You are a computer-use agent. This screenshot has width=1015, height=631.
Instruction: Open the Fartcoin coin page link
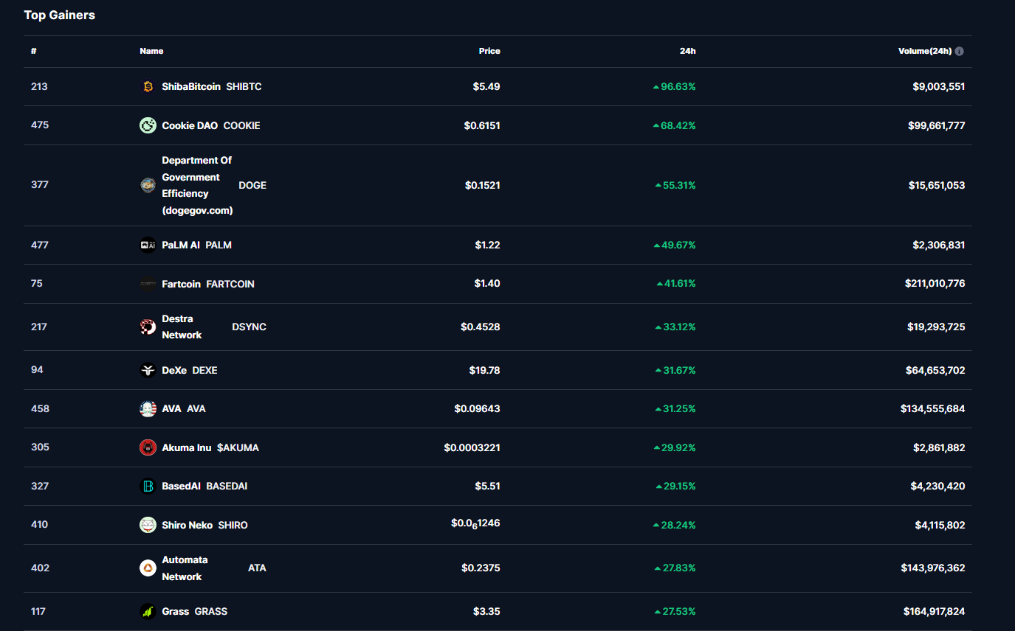tap(181, 284)
